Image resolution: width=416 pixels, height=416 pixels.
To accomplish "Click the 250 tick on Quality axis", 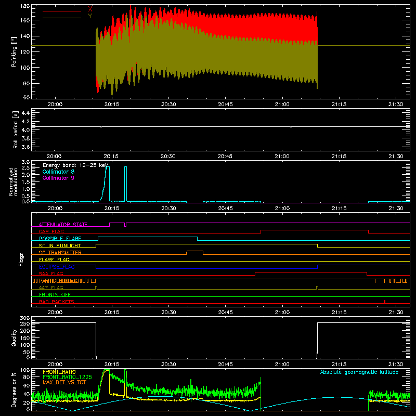I will (25, 324).
